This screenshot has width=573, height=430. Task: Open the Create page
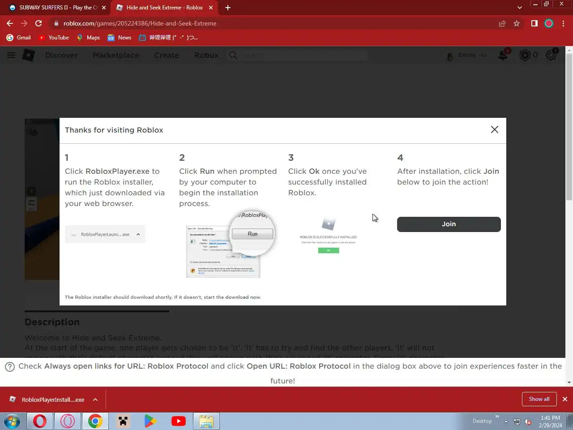pyautogui.click(x=167, y=55)
